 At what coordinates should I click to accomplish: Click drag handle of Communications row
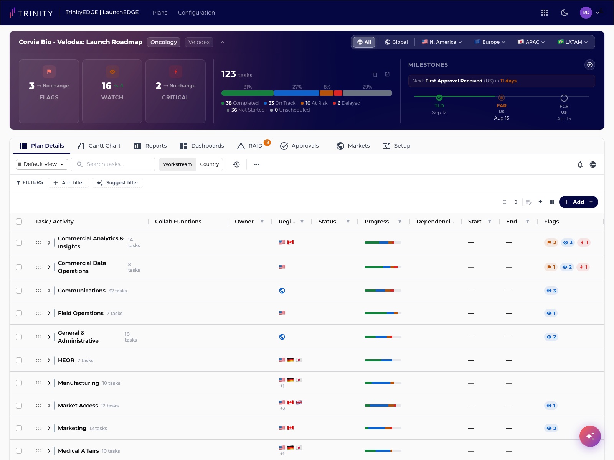[x=38, y=291]
